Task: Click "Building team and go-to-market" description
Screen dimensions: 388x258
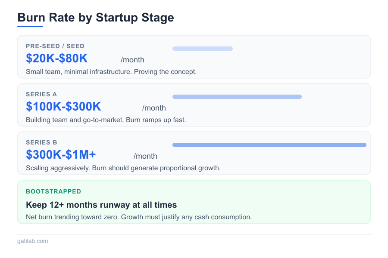Action: (106, 120)
